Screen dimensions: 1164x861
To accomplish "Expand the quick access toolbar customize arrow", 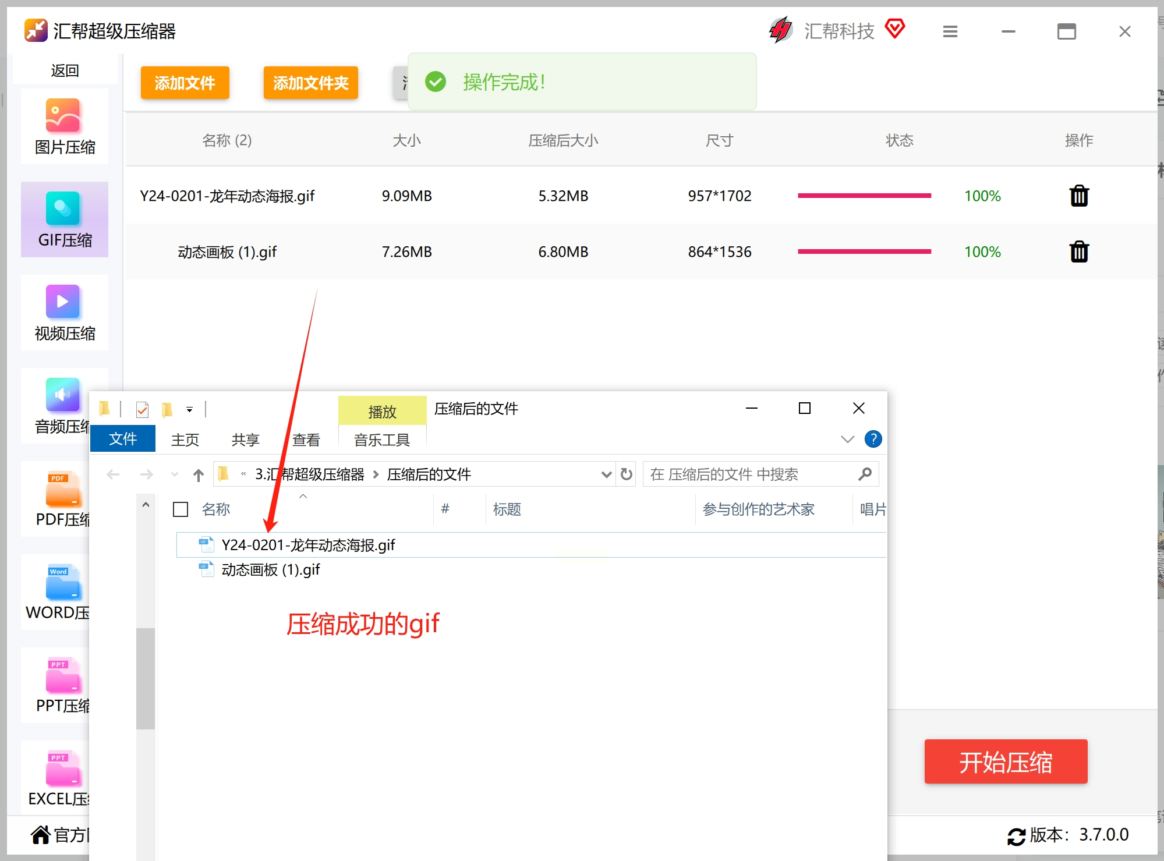I will click(189, 410).
